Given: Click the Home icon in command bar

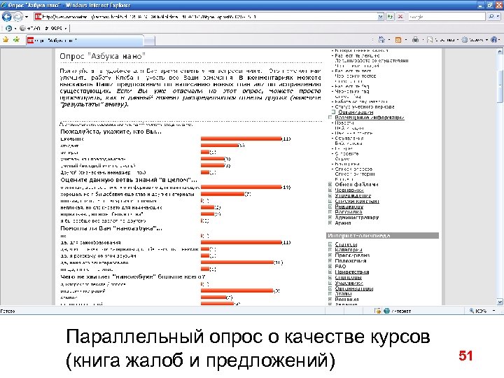Looking at the screenshot, I should tap(381, 40).
